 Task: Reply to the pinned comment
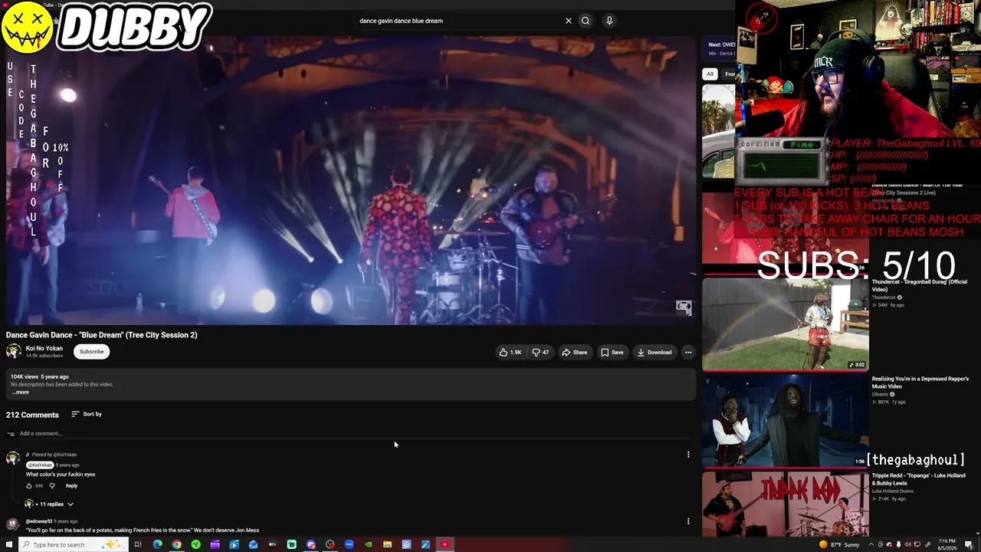coord(71,485)
